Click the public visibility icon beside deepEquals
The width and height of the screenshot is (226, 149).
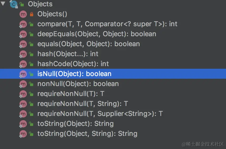tap(31, 34)
